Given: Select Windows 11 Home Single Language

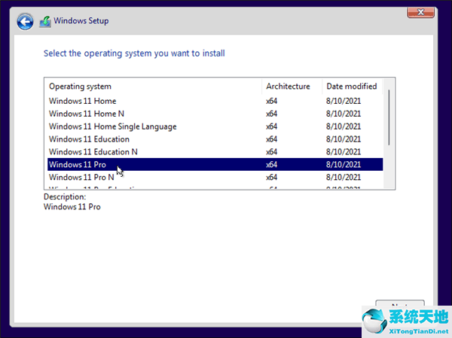Looking at the screenshot, I should (113, 126).
